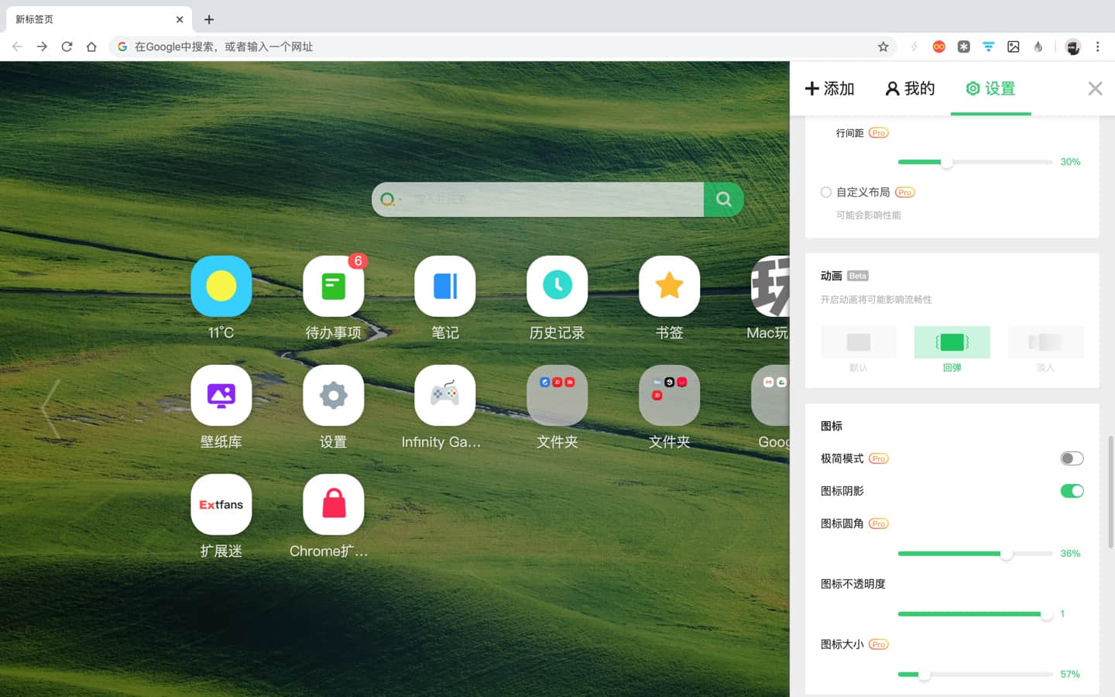Open the 扩展迷 Extfans icon

(221, 504)
